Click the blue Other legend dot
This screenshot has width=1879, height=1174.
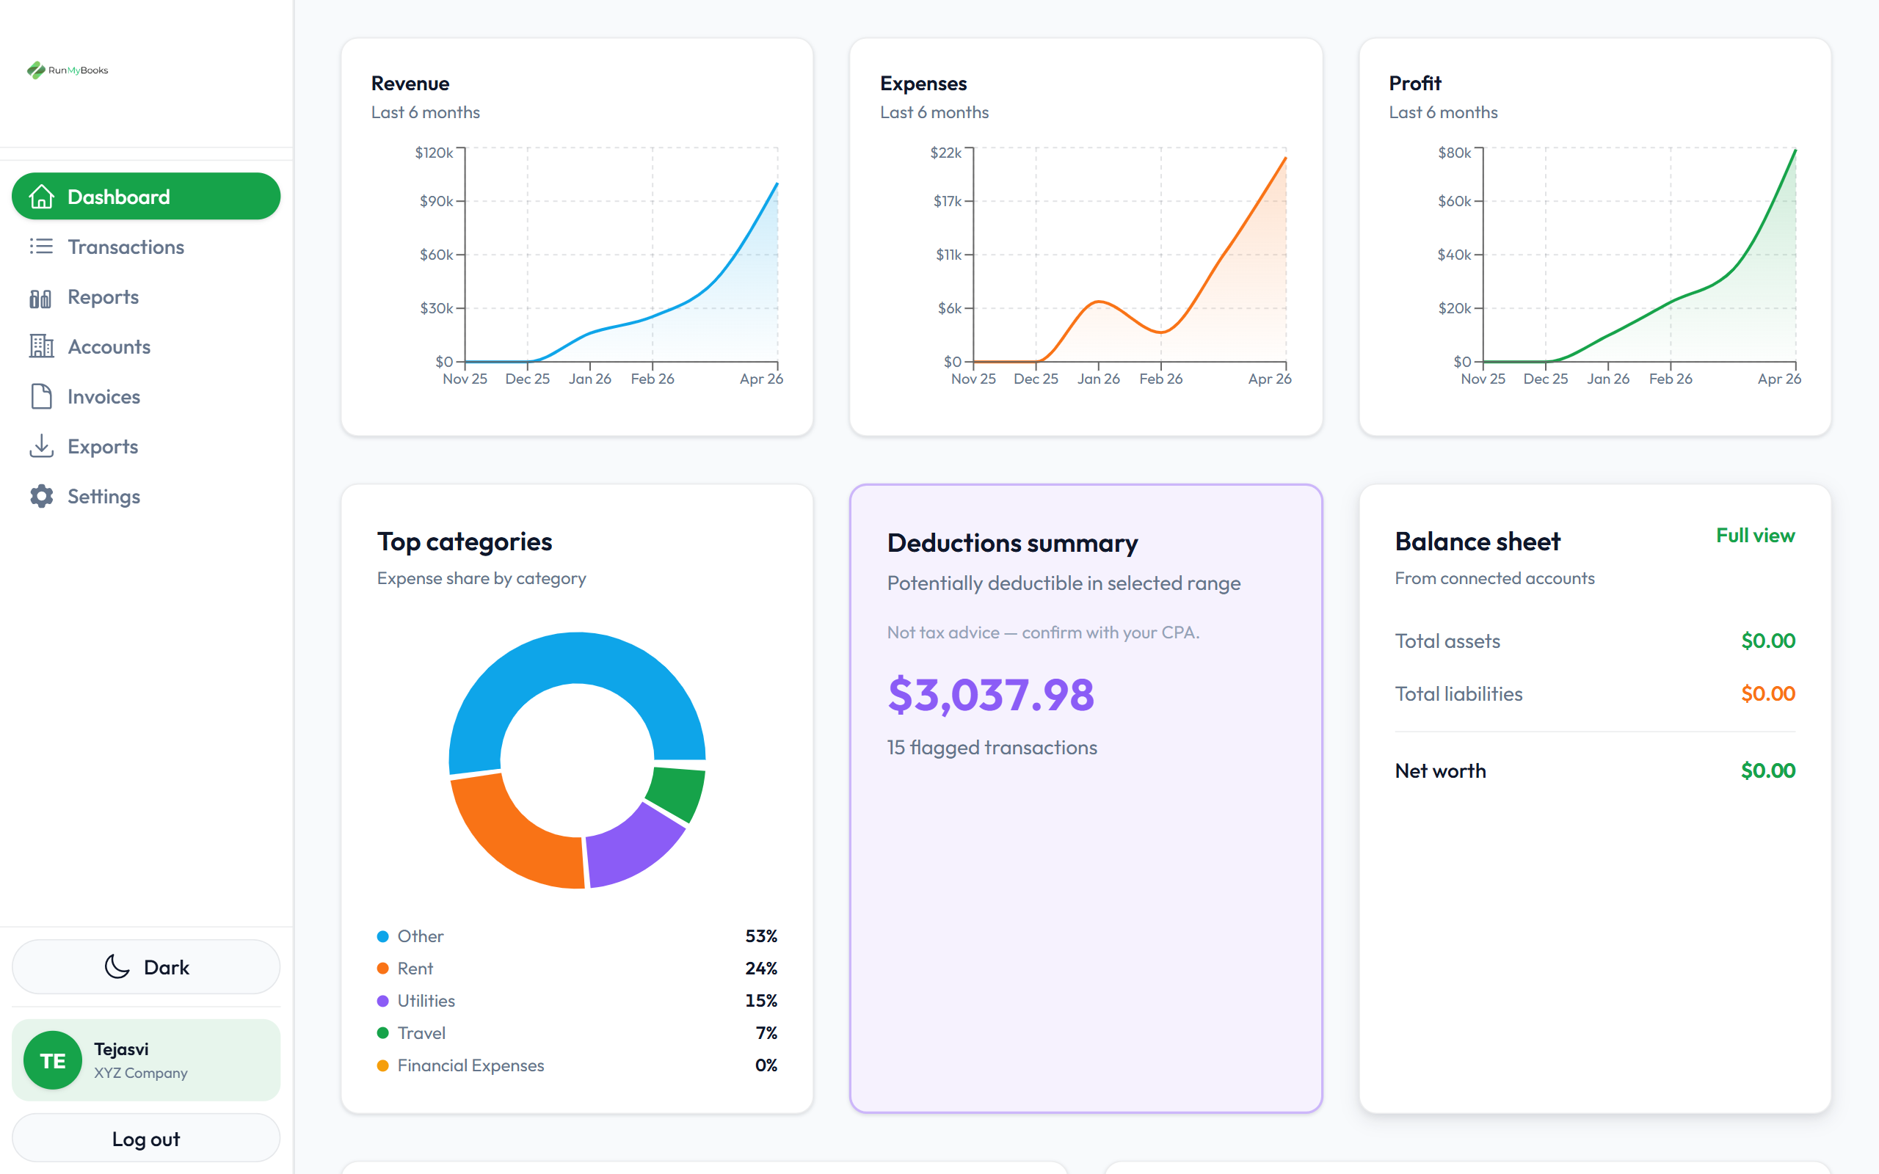point(383,936)
